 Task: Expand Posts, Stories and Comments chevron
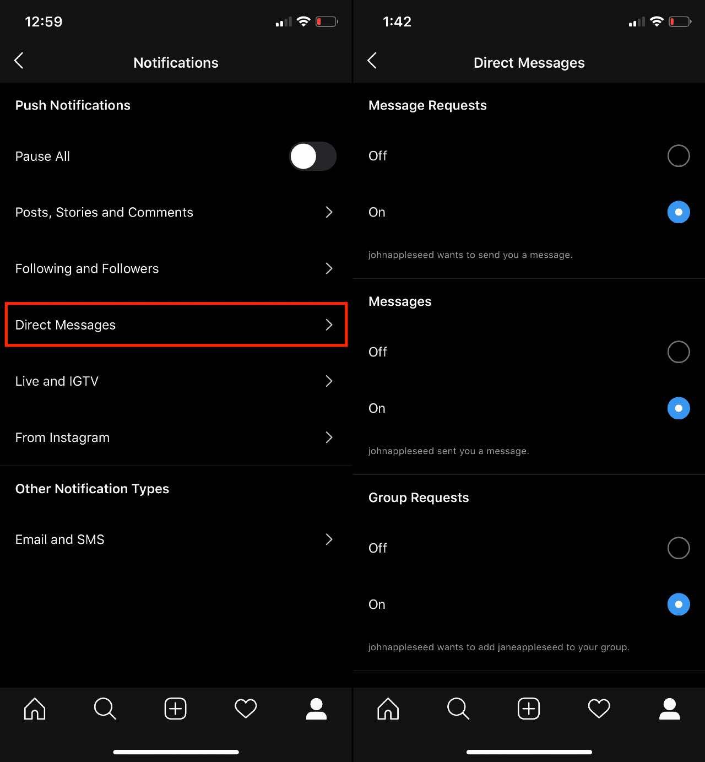(x=329, y=212)
